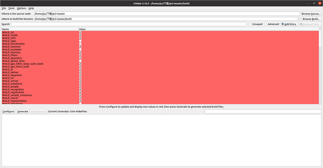
Task: Click the scrollbar up arrow of cache list
Action: click(x=320, y=29)
